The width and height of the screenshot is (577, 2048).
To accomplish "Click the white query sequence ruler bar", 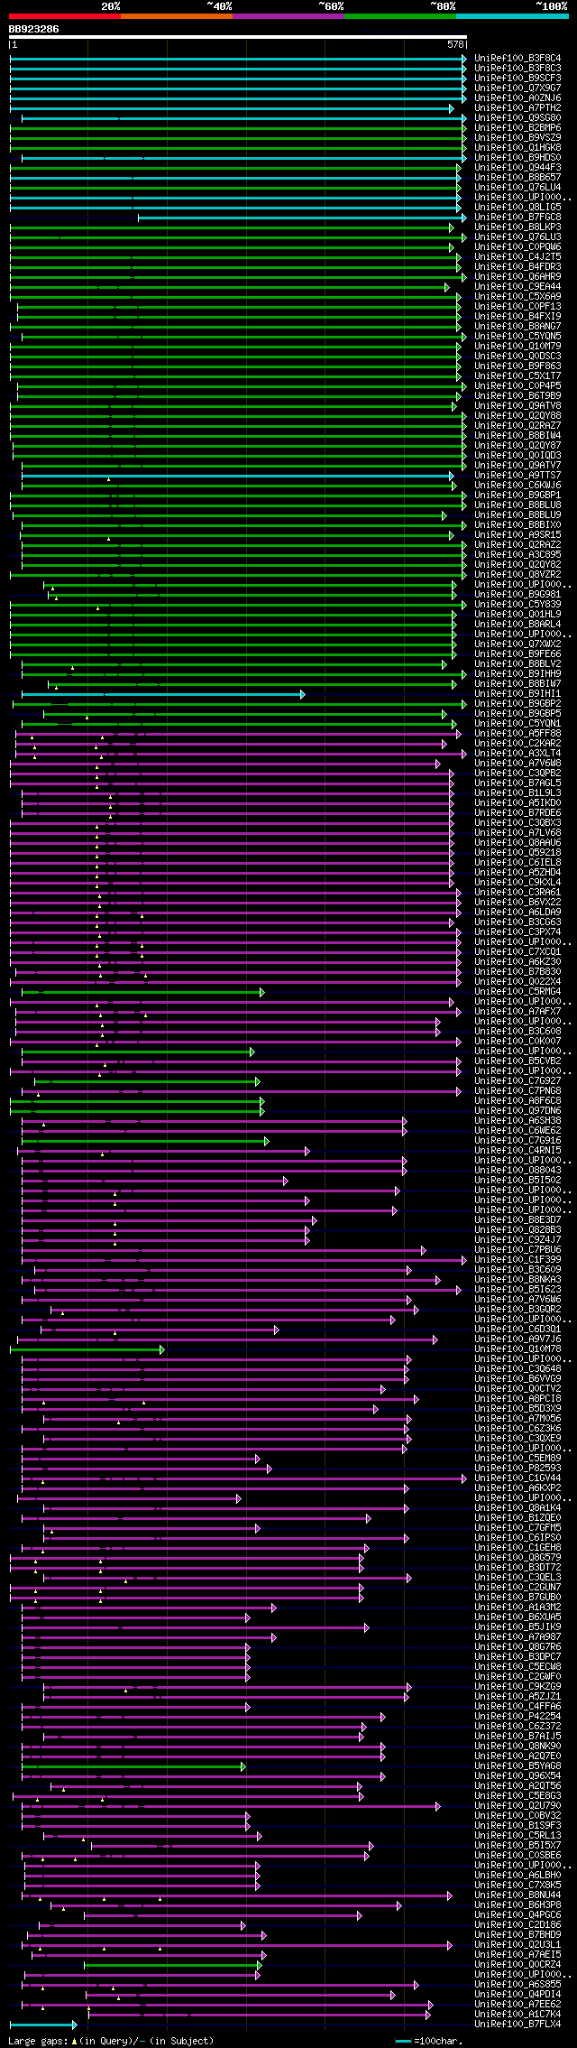I will click(238, 37).
